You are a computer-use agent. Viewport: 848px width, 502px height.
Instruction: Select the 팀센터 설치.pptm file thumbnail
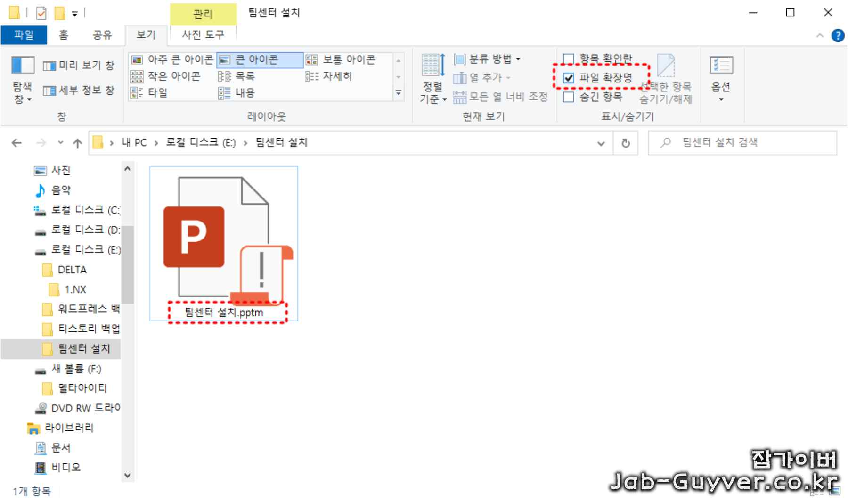[x=224, y=243]
